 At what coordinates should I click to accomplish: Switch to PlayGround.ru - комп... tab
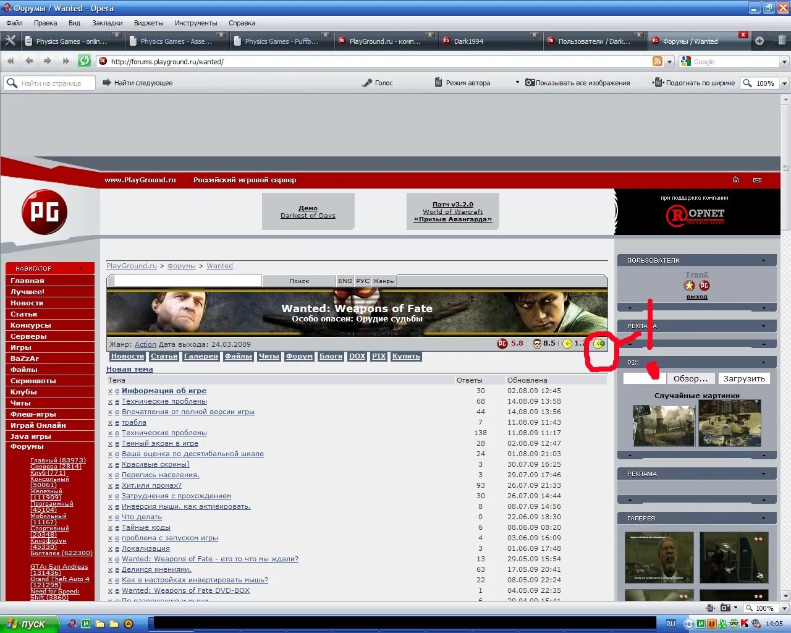tap(385, 41)
